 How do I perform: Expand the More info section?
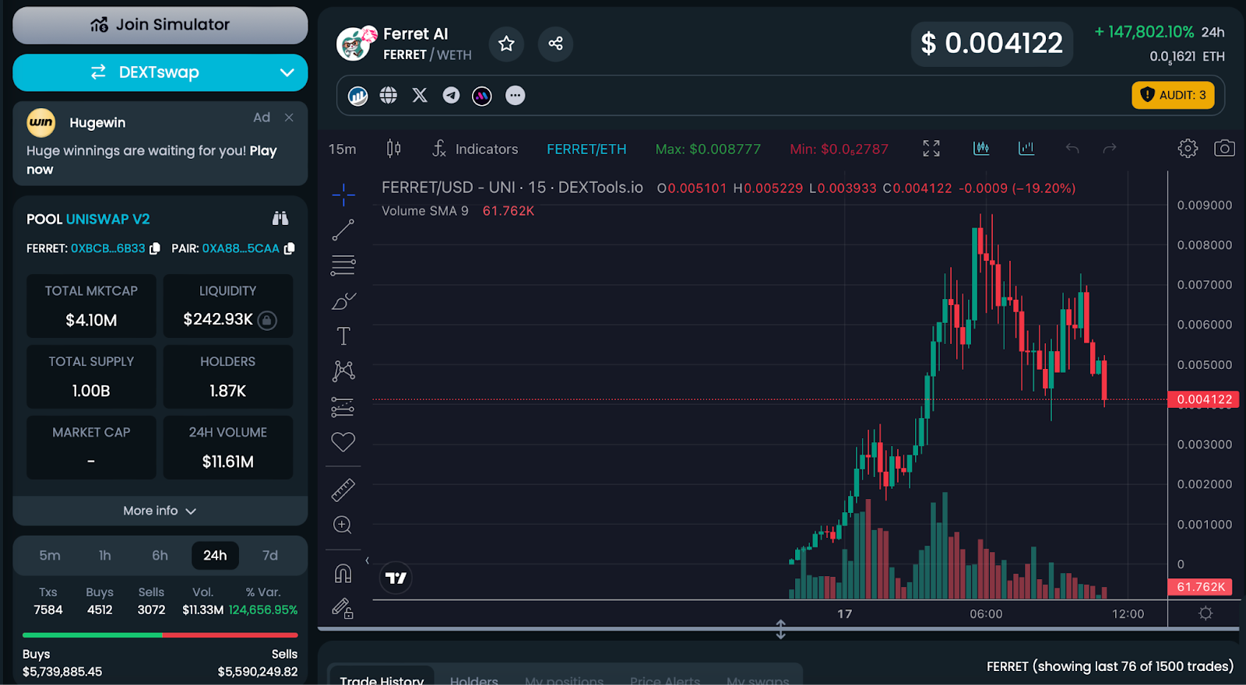[160, 511]
